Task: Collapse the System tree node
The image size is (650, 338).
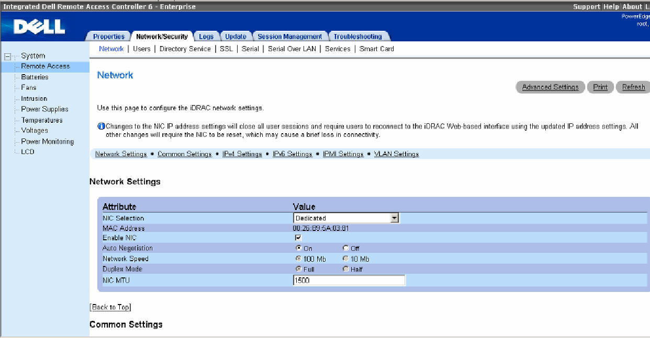Action: point(7,56)
